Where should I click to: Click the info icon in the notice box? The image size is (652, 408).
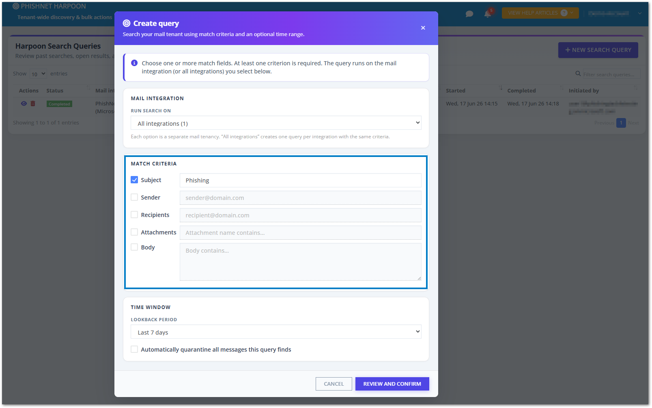point(134,63)
